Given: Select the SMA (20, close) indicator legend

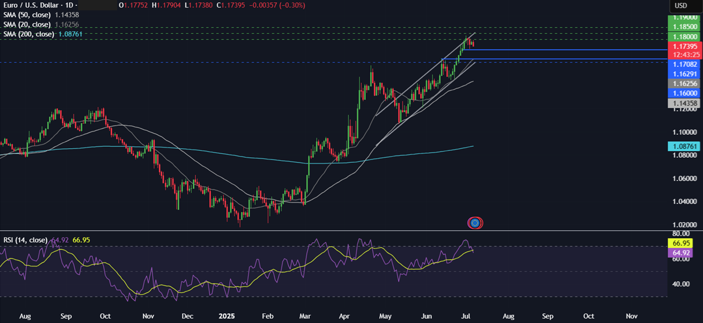Looking at the screenshot, I should click(28, 25).
